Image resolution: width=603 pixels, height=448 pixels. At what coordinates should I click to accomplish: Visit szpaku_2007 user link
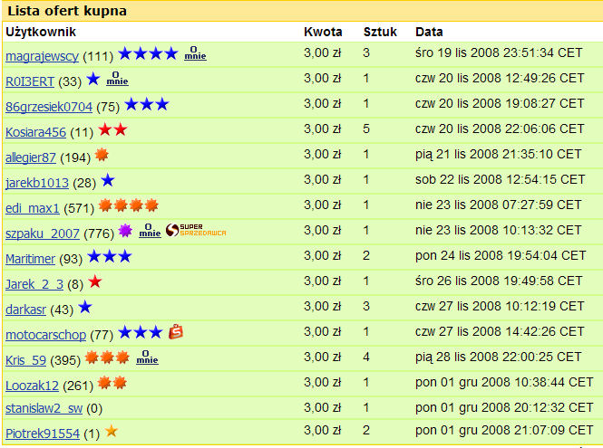43,234
